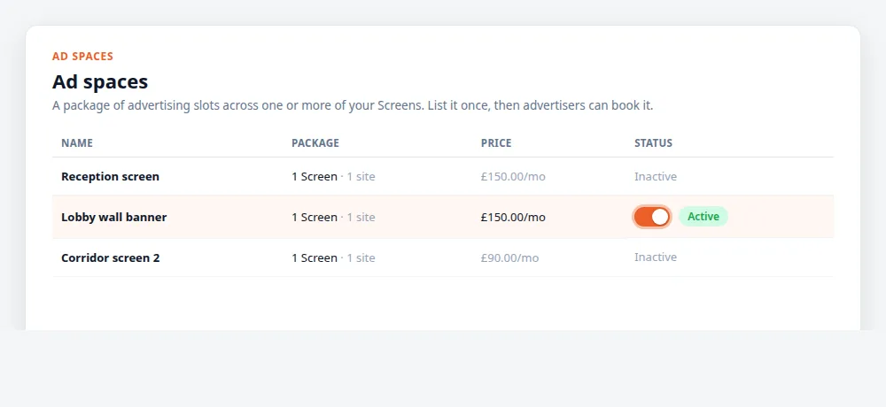
Task: Click the orange AD SPACES label
Action: 82,57
